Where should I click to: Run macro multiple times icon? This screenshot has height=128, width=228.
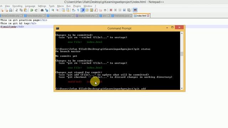point(124,10)
